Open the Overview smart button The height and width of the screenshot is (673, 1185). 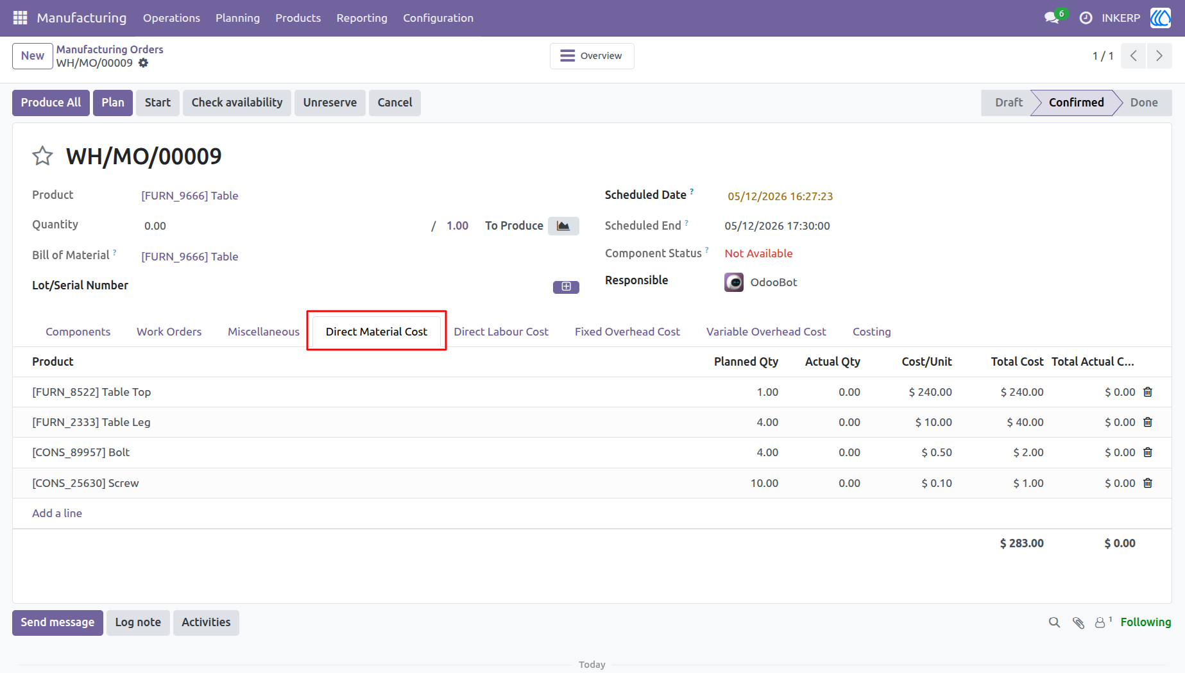(x=592, y=56)
